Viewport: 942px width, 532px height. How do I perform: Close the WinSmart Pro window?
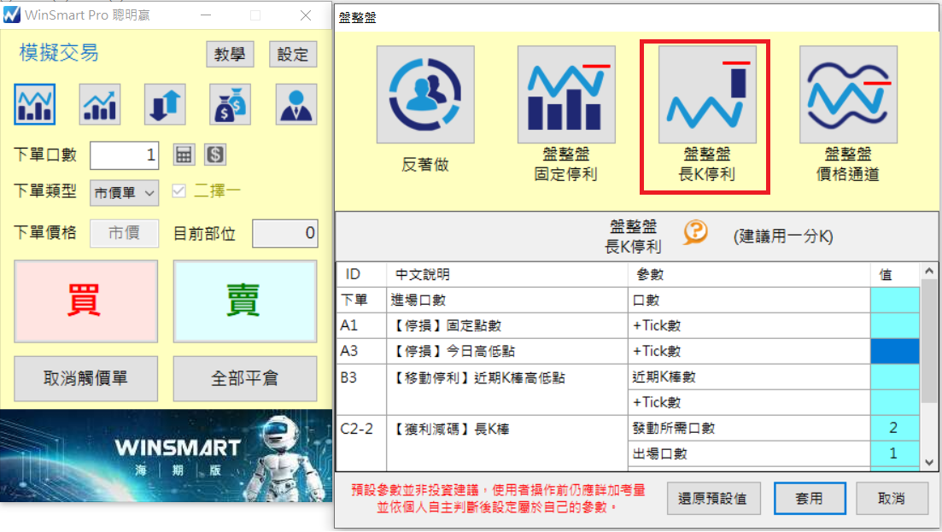[x=305, y=15]
